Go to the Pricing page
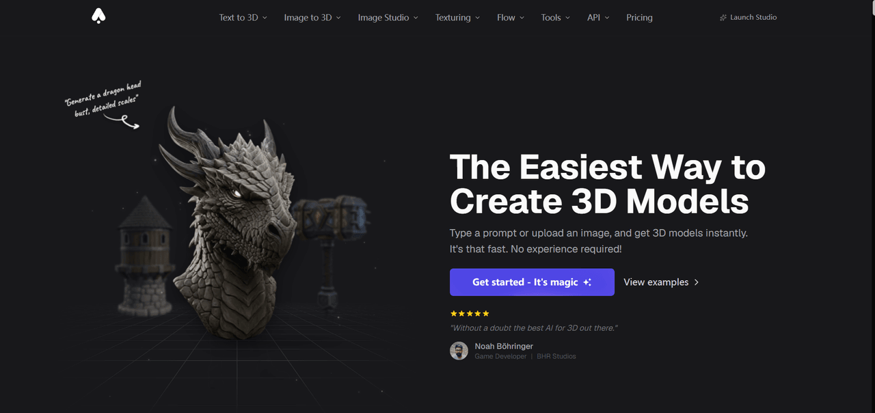The width and height of the screenshot is (875, 413). [639, 18]
